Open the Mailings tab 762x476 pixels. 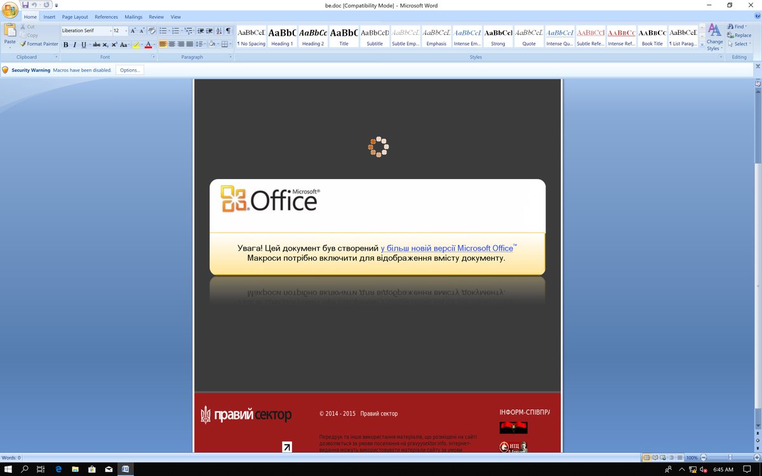(x=133, y=17)
